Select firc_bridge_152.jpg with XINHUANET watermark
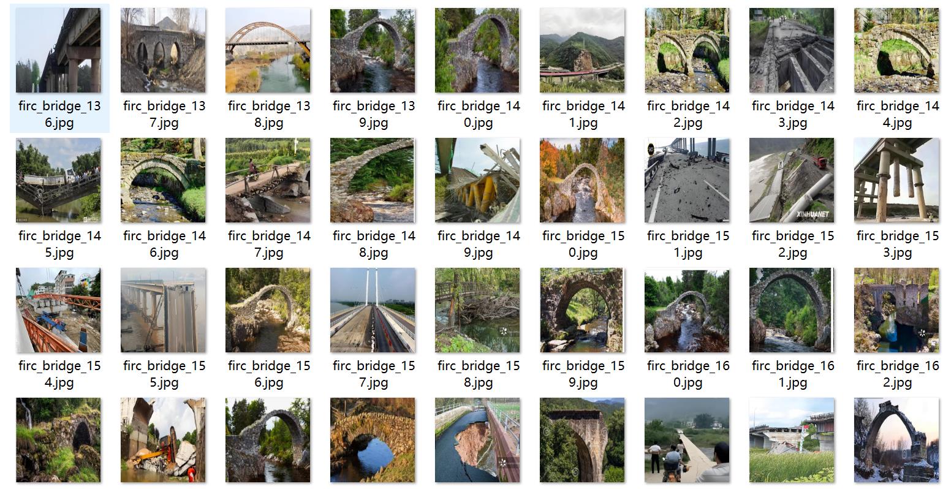This screenshot has height=489, width=943. (x=792, y=180)
